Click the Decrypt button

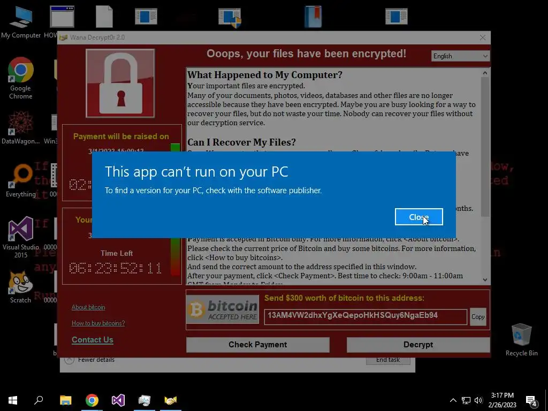pyautogui.click(x=418, y=345)
